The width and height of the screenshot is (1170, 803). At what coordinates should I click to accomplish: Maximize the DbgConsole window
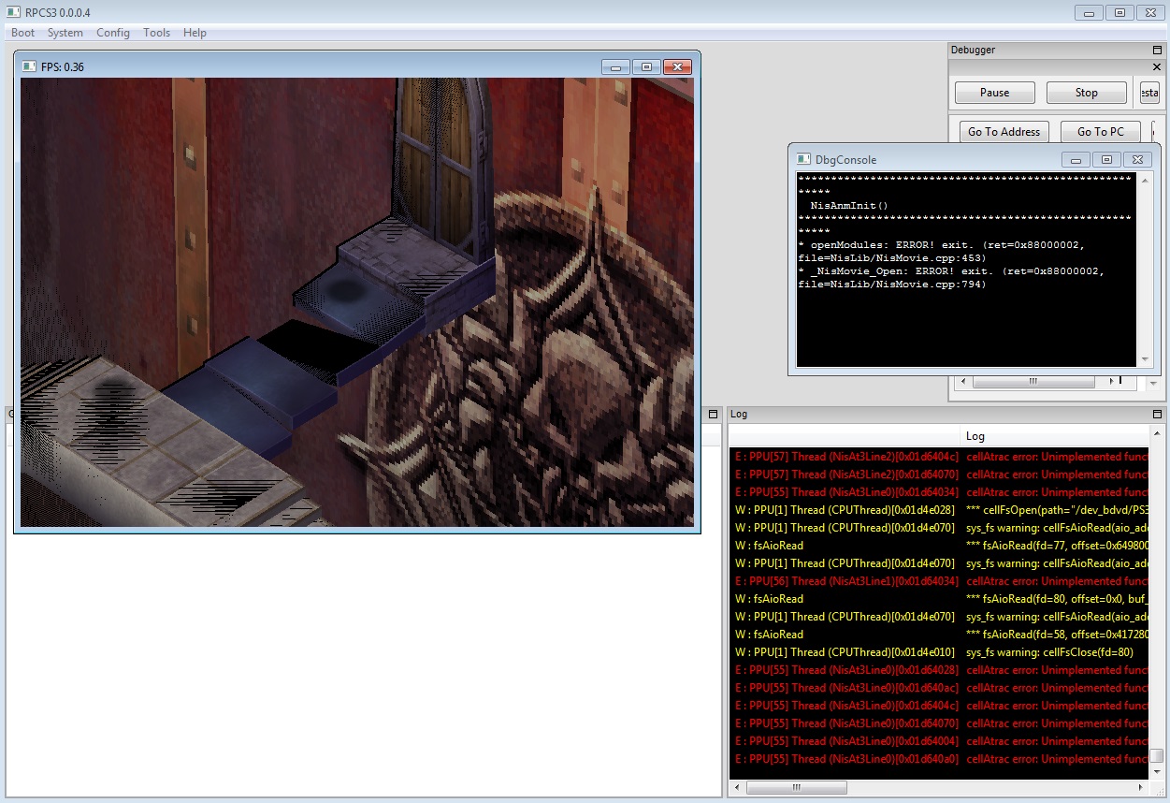click(1106, 159)
